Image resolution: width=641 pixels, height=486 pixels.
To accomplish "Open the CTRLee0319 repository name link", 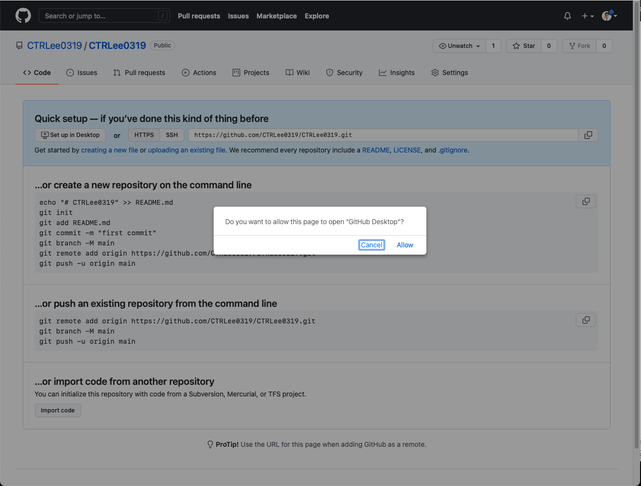I will pyautogui.click(x=117, y=46).
